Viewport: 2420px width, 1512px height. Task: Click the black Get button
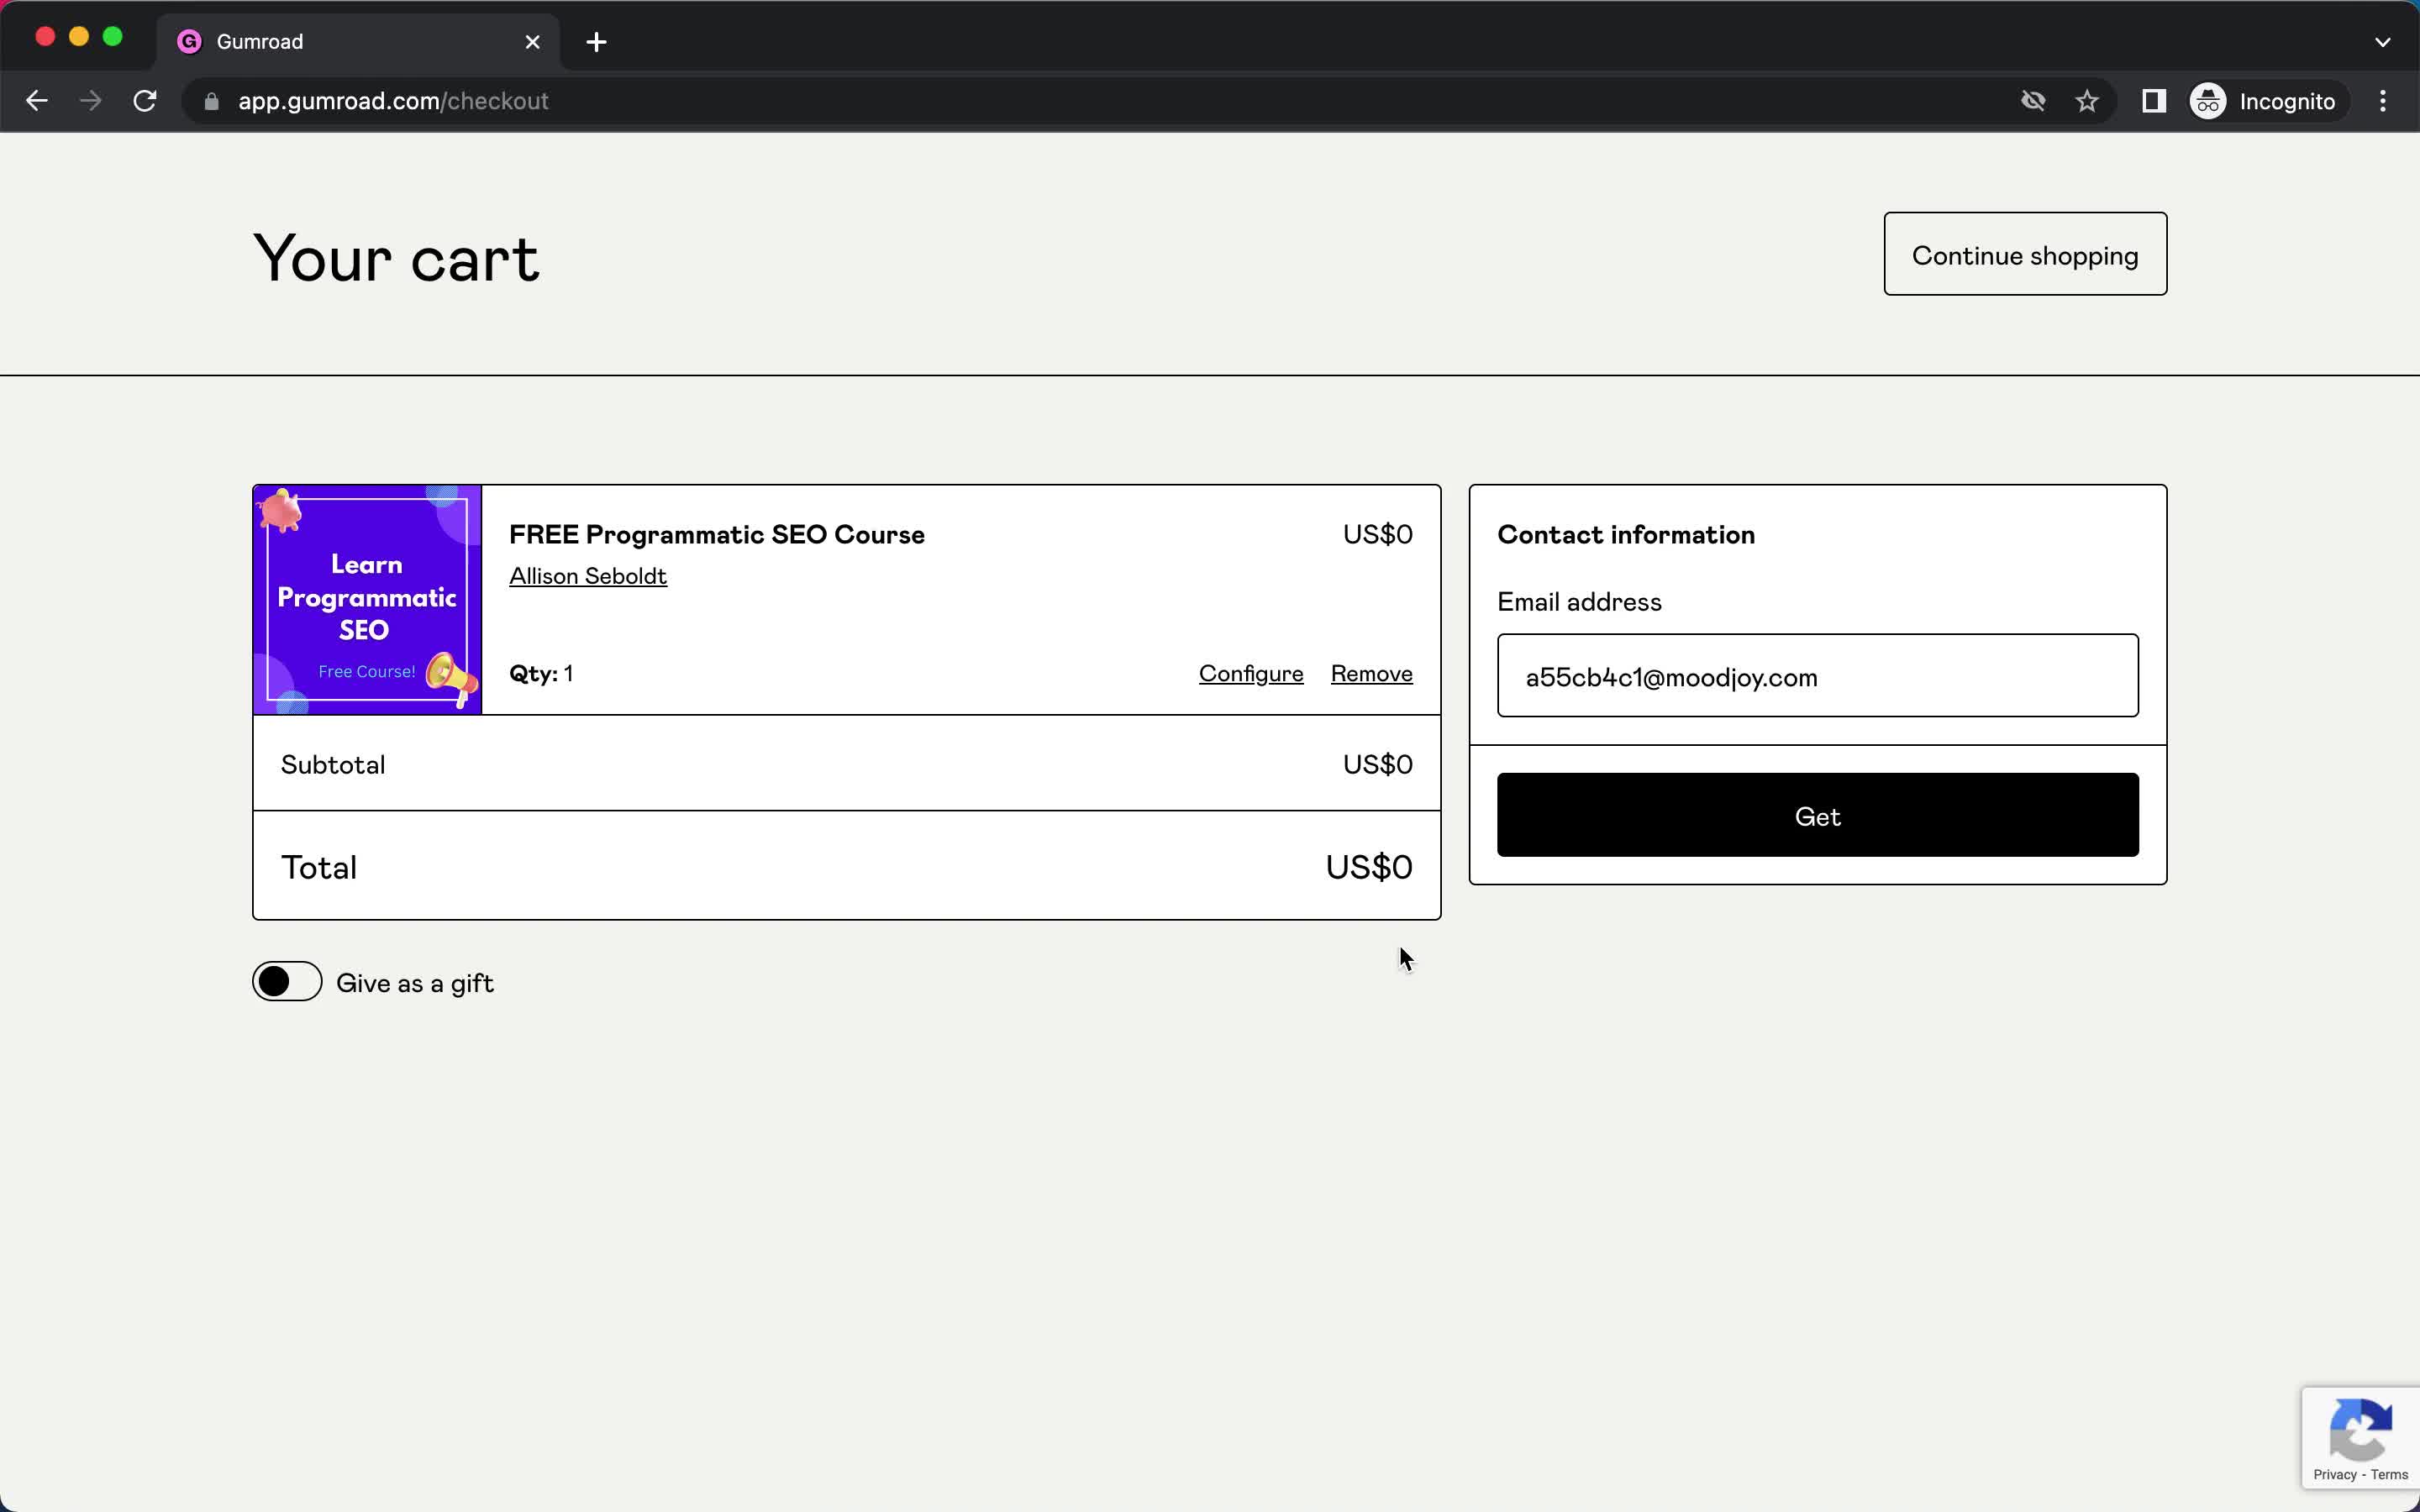click(x=1817, y=815)
